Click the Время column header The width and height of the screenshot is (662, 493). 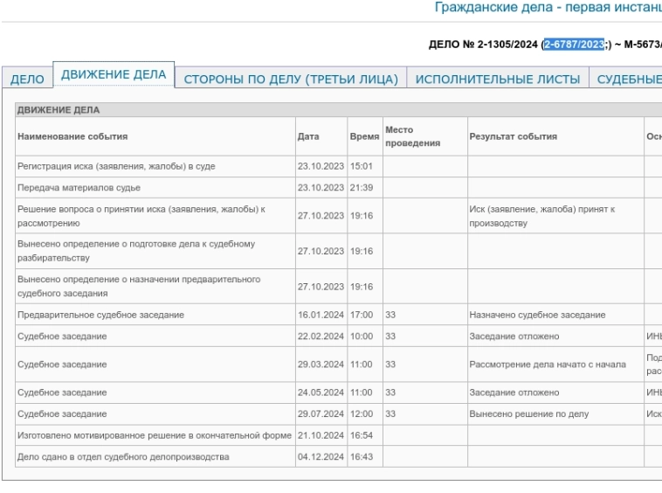tap(364, 136)
